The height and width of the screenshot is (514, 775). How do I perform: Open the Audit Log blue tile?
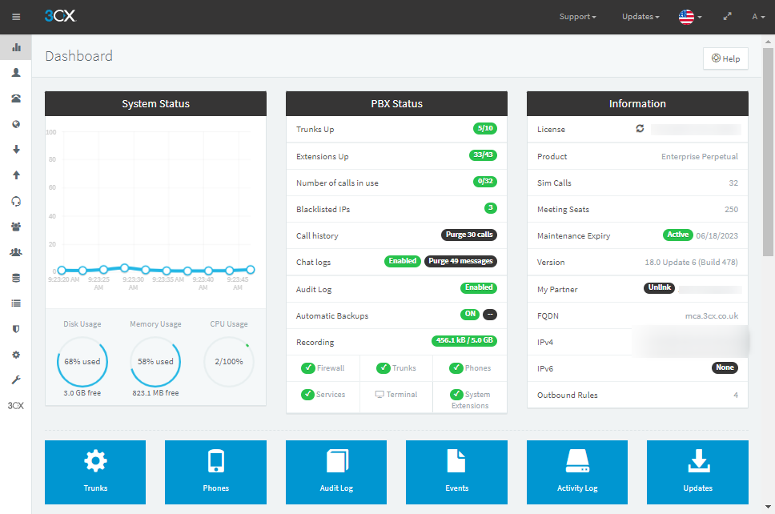(336, 472)
